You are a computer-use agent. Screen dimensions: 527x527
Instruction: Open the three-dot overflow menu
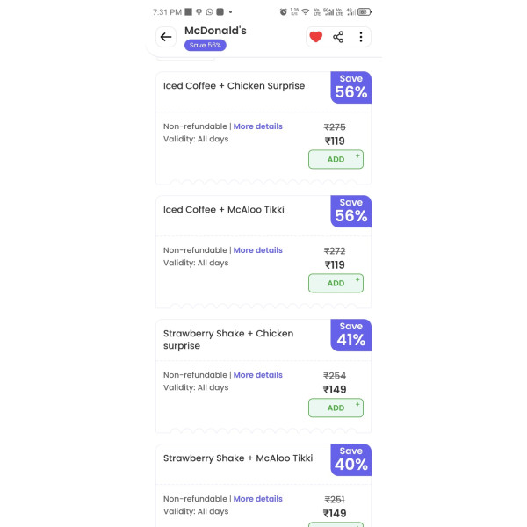point(360,37)
